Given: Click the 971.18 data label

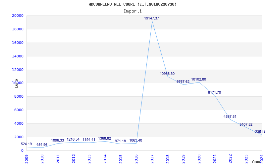Looking at the screenshot, I should 120,141.
